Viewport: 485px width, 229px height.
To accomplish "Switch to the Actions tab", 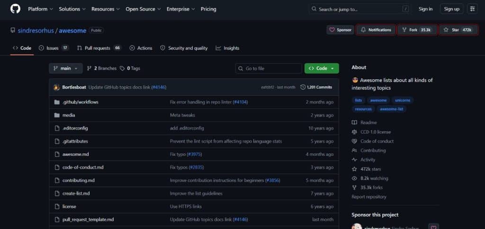I will pyautogui.click(x=141, y=48).
